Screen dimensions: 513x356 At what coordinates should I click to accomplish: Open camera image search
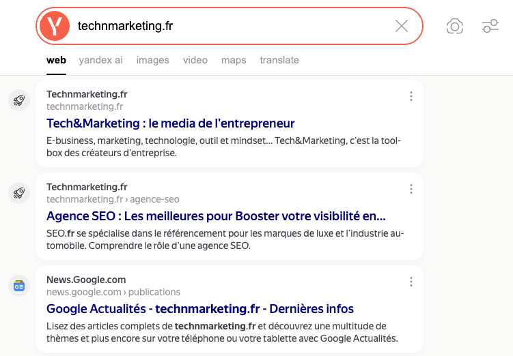(x=454, y=27)
